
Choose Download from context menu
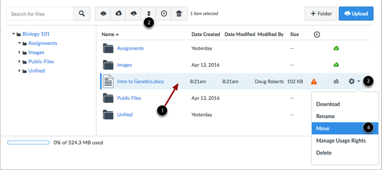pyautogui.click(x=328, y=104)
